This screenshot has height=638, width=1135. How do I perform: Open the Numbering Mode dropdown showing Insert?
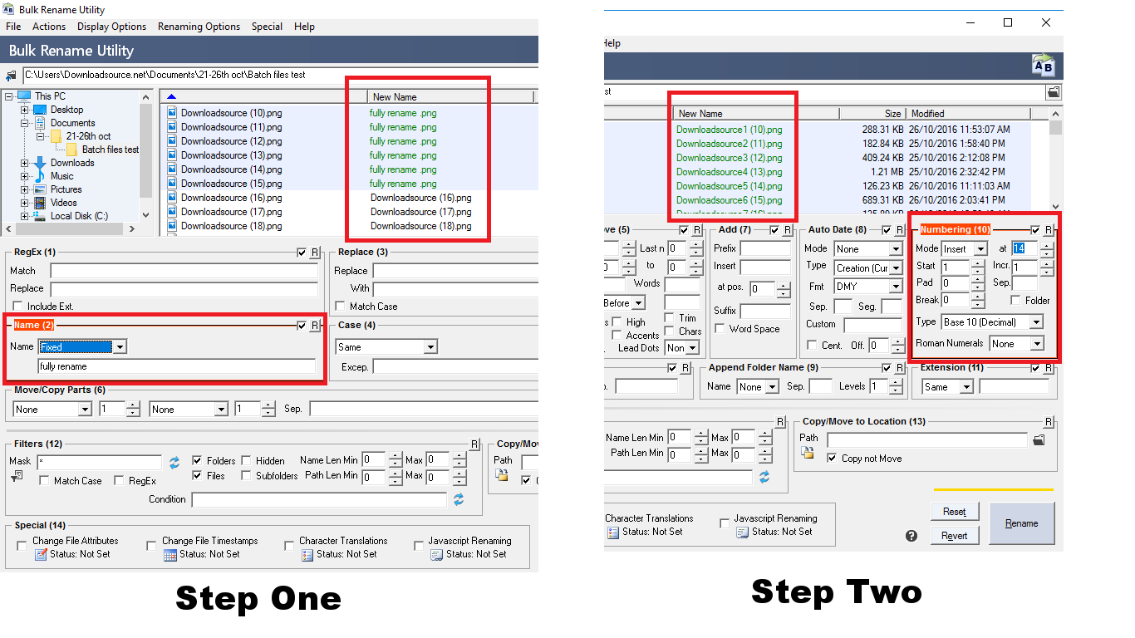point(964,249)
